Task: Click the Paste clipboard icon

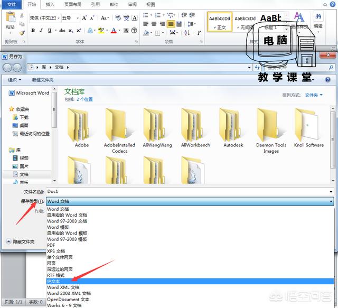Action: (10, 17)
